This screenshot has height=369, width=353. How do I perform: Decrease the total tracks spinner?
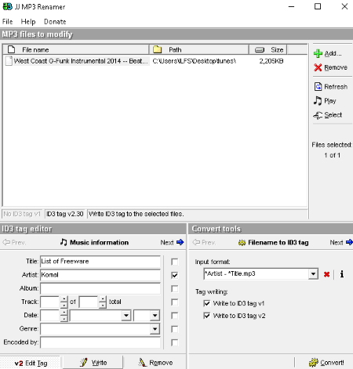point(103,305)
